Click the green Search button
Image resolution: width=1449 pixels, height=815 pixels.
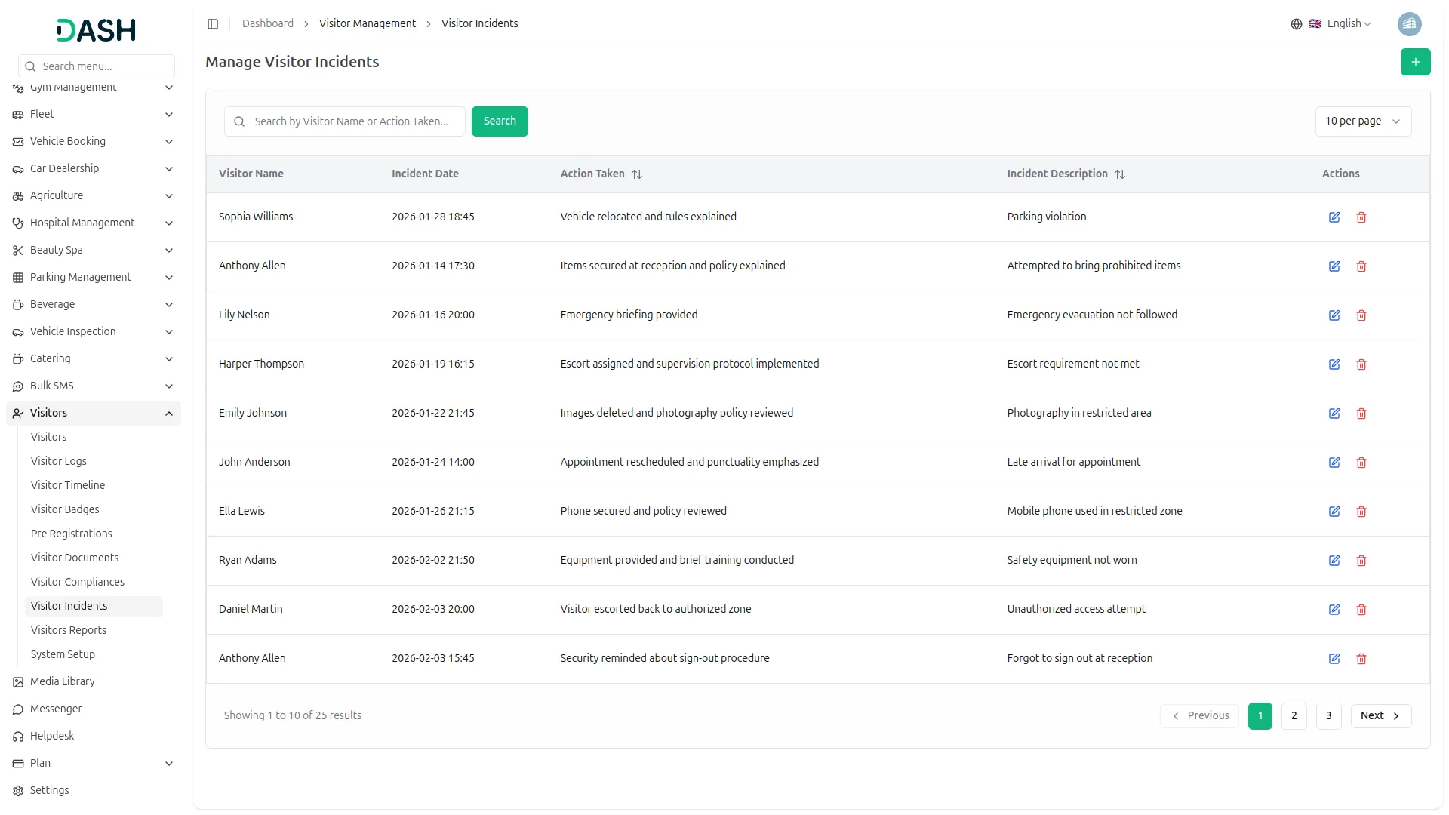(x=499, y=121)
